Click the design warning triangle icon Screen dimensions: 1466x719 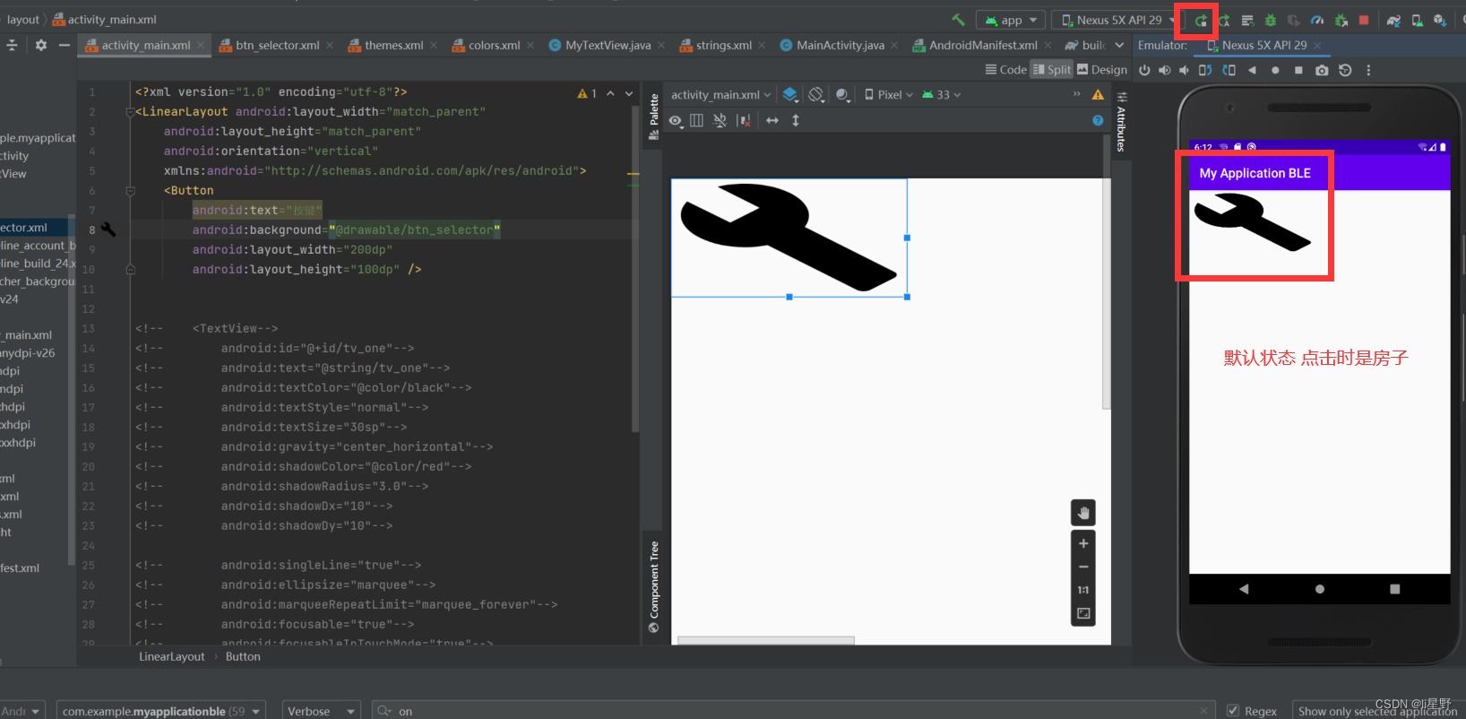point(1098,94)
